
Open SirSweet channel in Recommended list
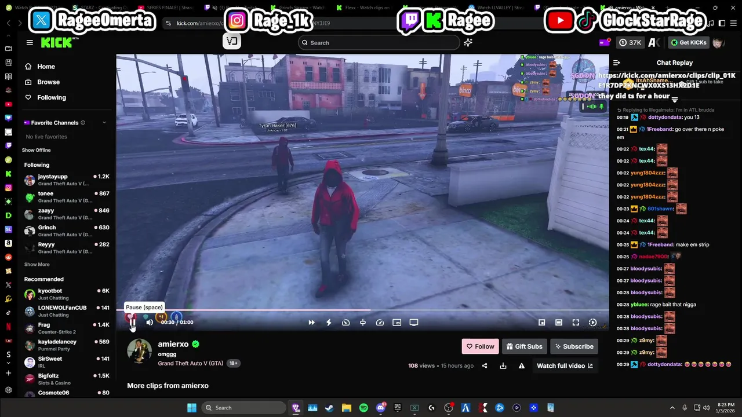(67, 362)
